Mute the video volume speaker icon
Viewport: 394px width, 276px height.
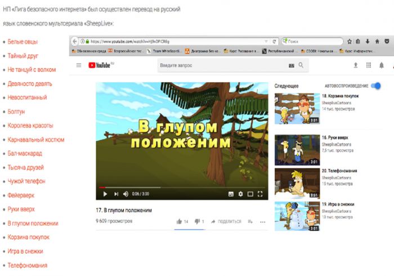(x=126, y=194)
